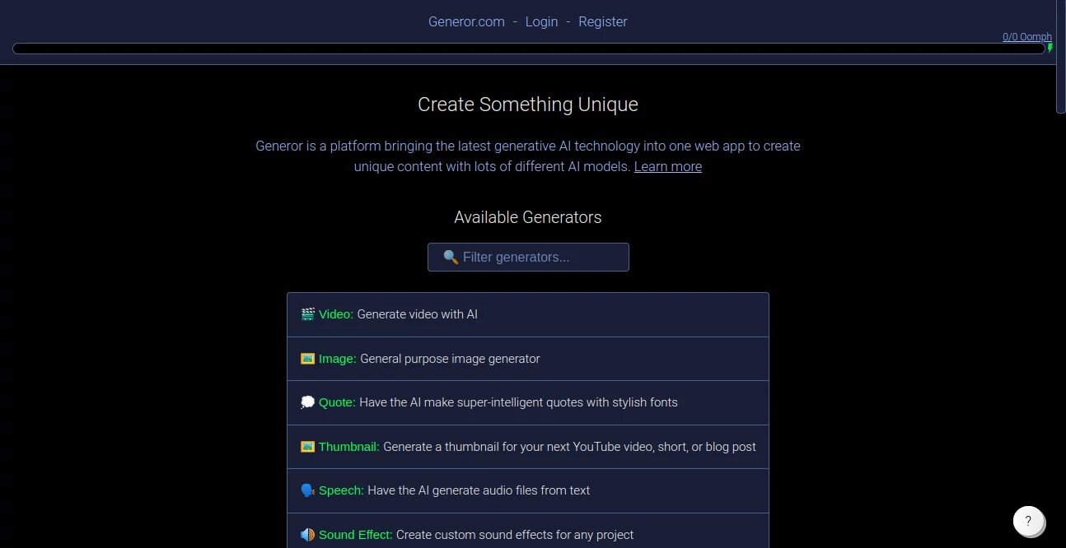The height and width of the screenshot is (548, 1066).
Task: Click the Quote speech bubble icon
Action: pyautogui.click(x=307, y=402)
